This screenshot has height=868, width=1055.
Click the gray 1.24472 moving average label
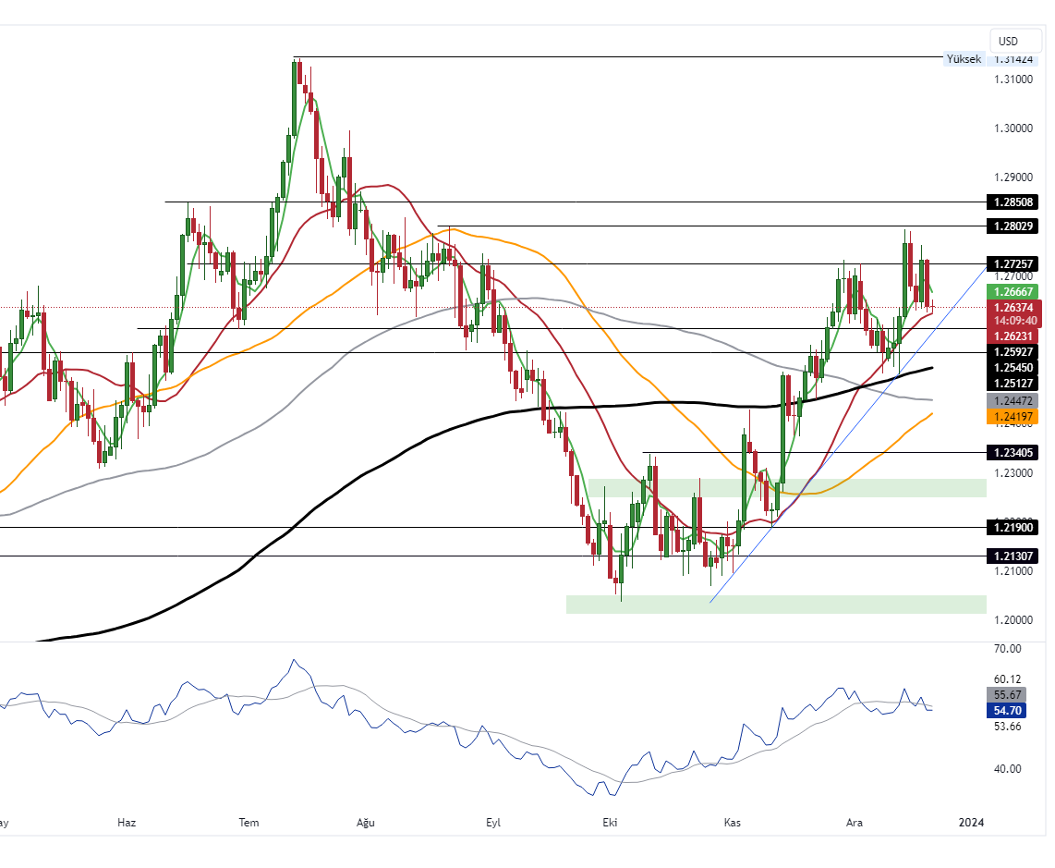pyautogui.click(x=1012, y=401)
